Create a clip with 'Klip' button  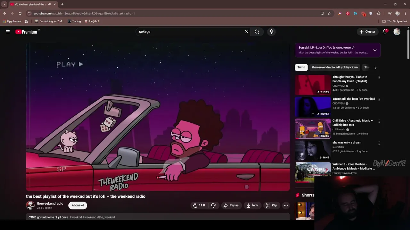tap(271, 205)
